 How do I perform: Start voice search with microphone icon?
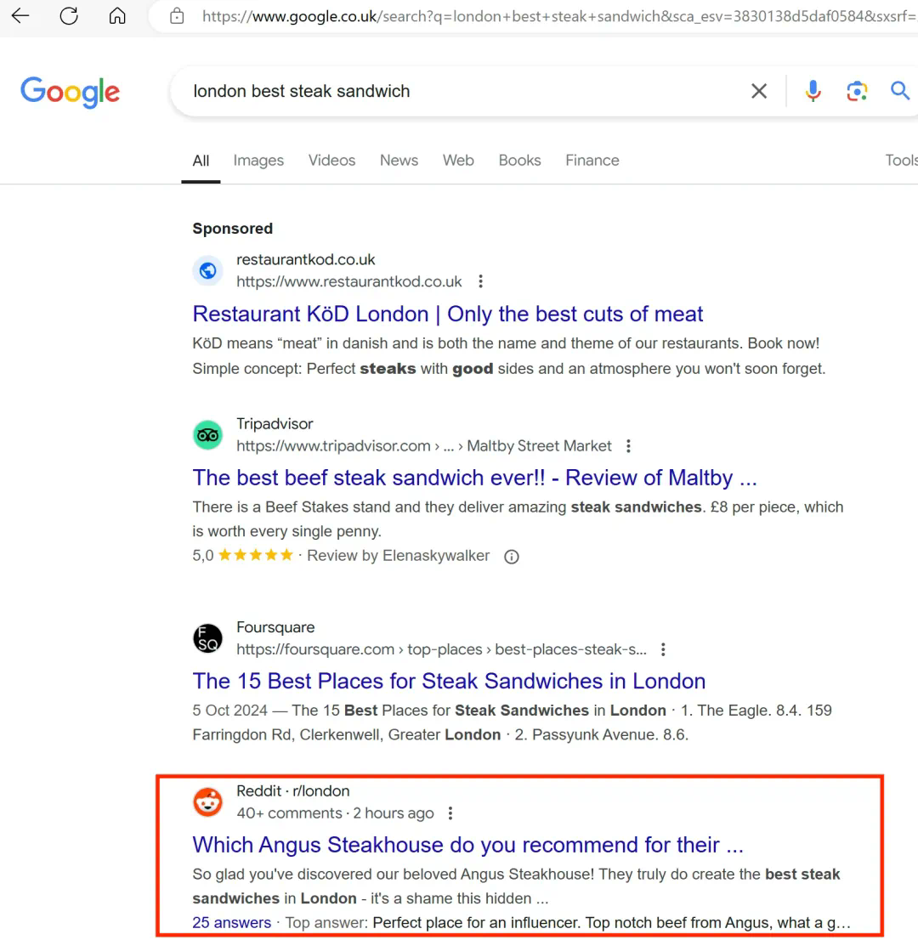coord(813,91)
